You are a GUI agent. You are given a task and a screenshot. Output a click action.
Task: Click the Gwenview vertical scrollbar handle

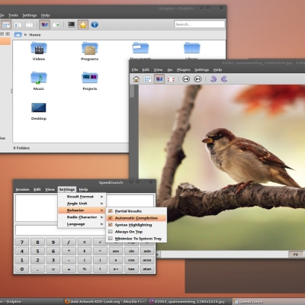pos(132,91)
